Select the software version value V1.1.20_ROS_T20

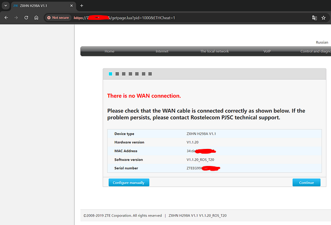(x=200, y=160)
